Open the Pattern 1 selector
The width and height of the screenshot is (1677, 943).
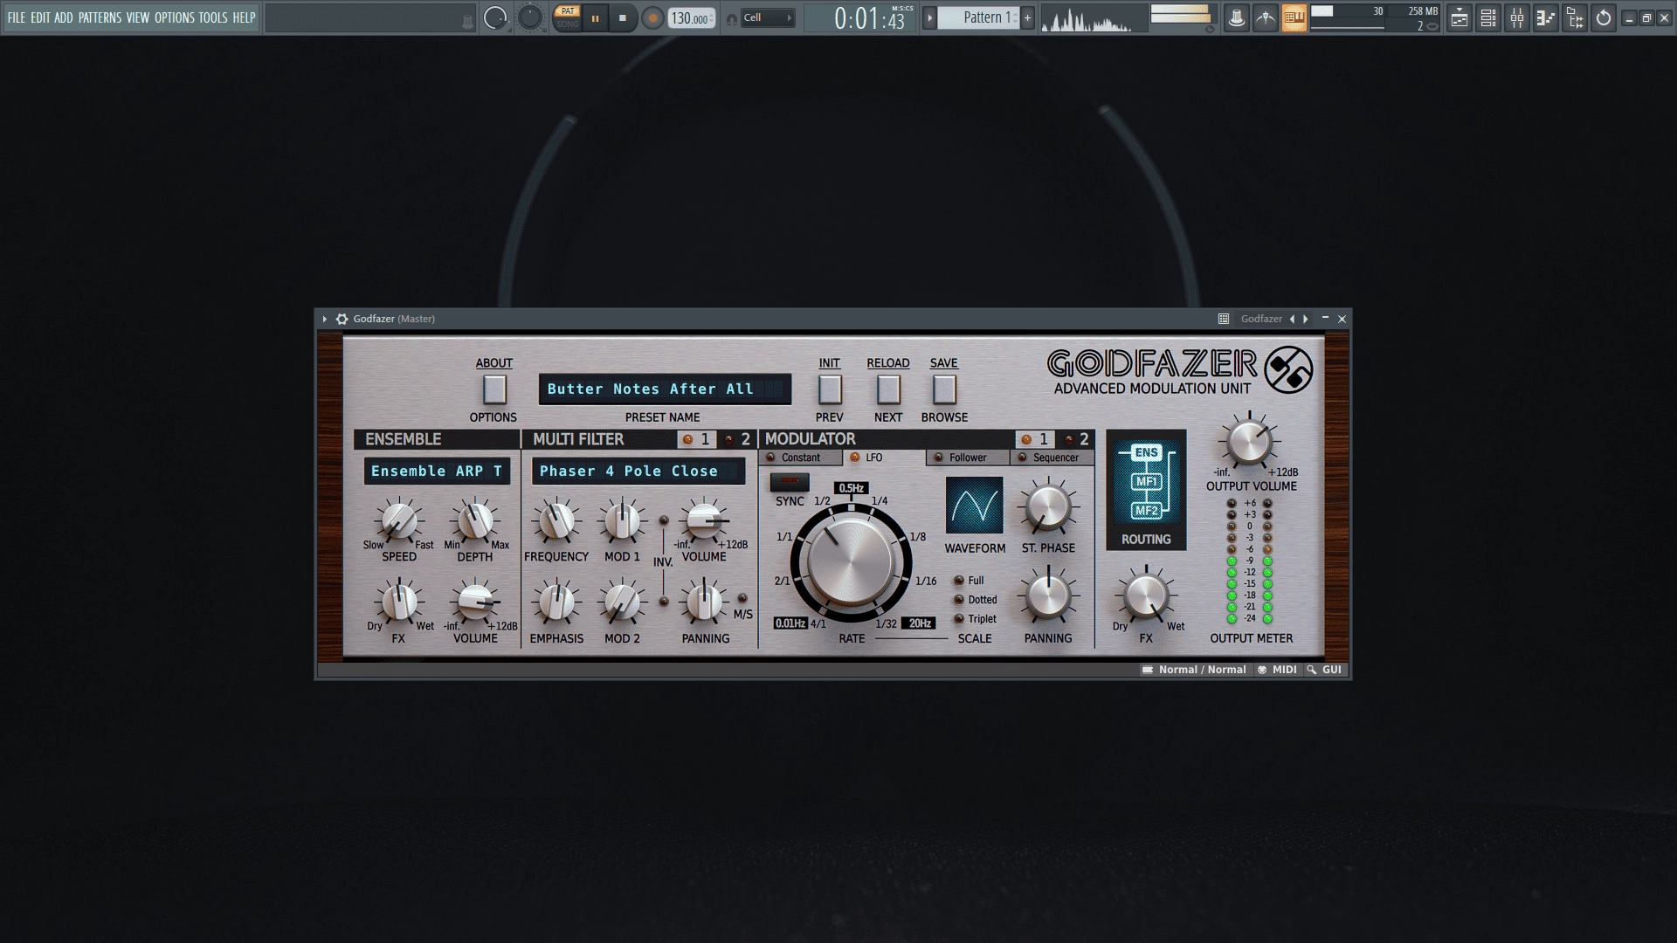[979, 17]
